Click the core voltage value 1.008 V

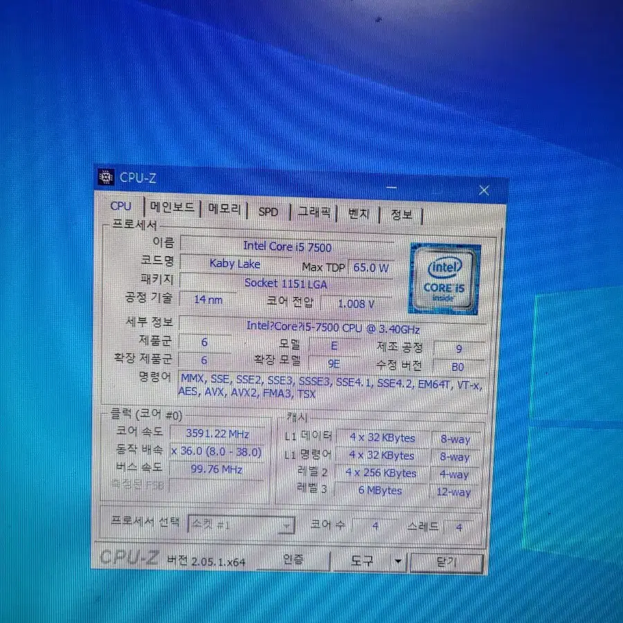(x=356, y=304)
